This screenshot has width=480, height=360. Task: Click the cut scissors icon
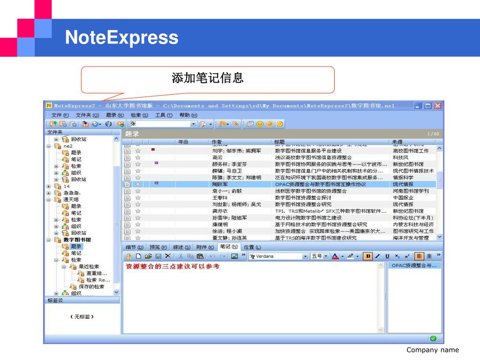(x=180, y=256)
